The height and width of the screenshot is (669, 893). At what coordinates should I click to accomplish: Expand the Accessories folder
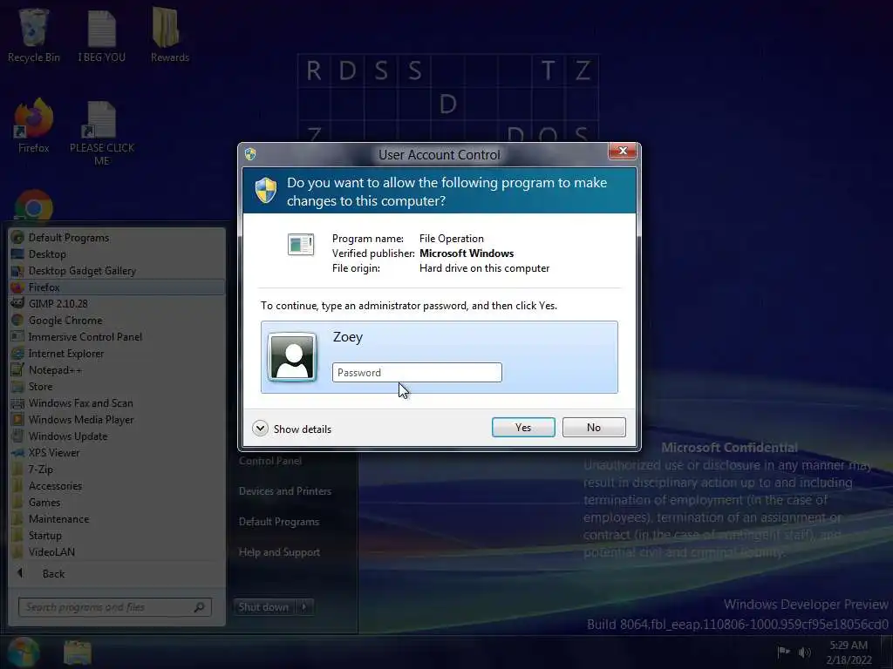(x=117, y=486)
